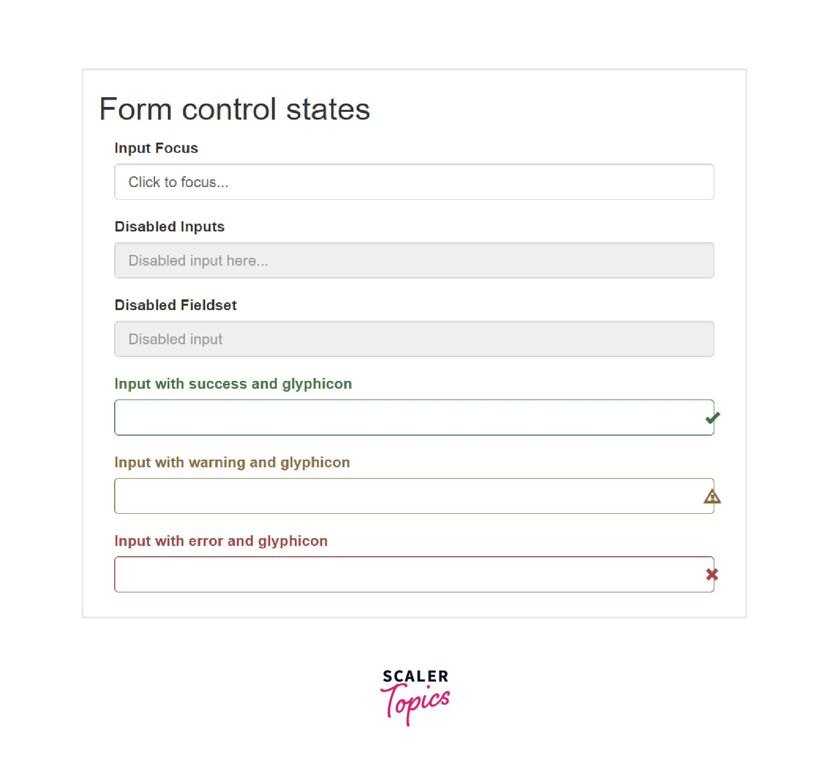Click the 'Disabled Inputs' label
Viewport: 830px width, 774px height.
click(169, 227)
